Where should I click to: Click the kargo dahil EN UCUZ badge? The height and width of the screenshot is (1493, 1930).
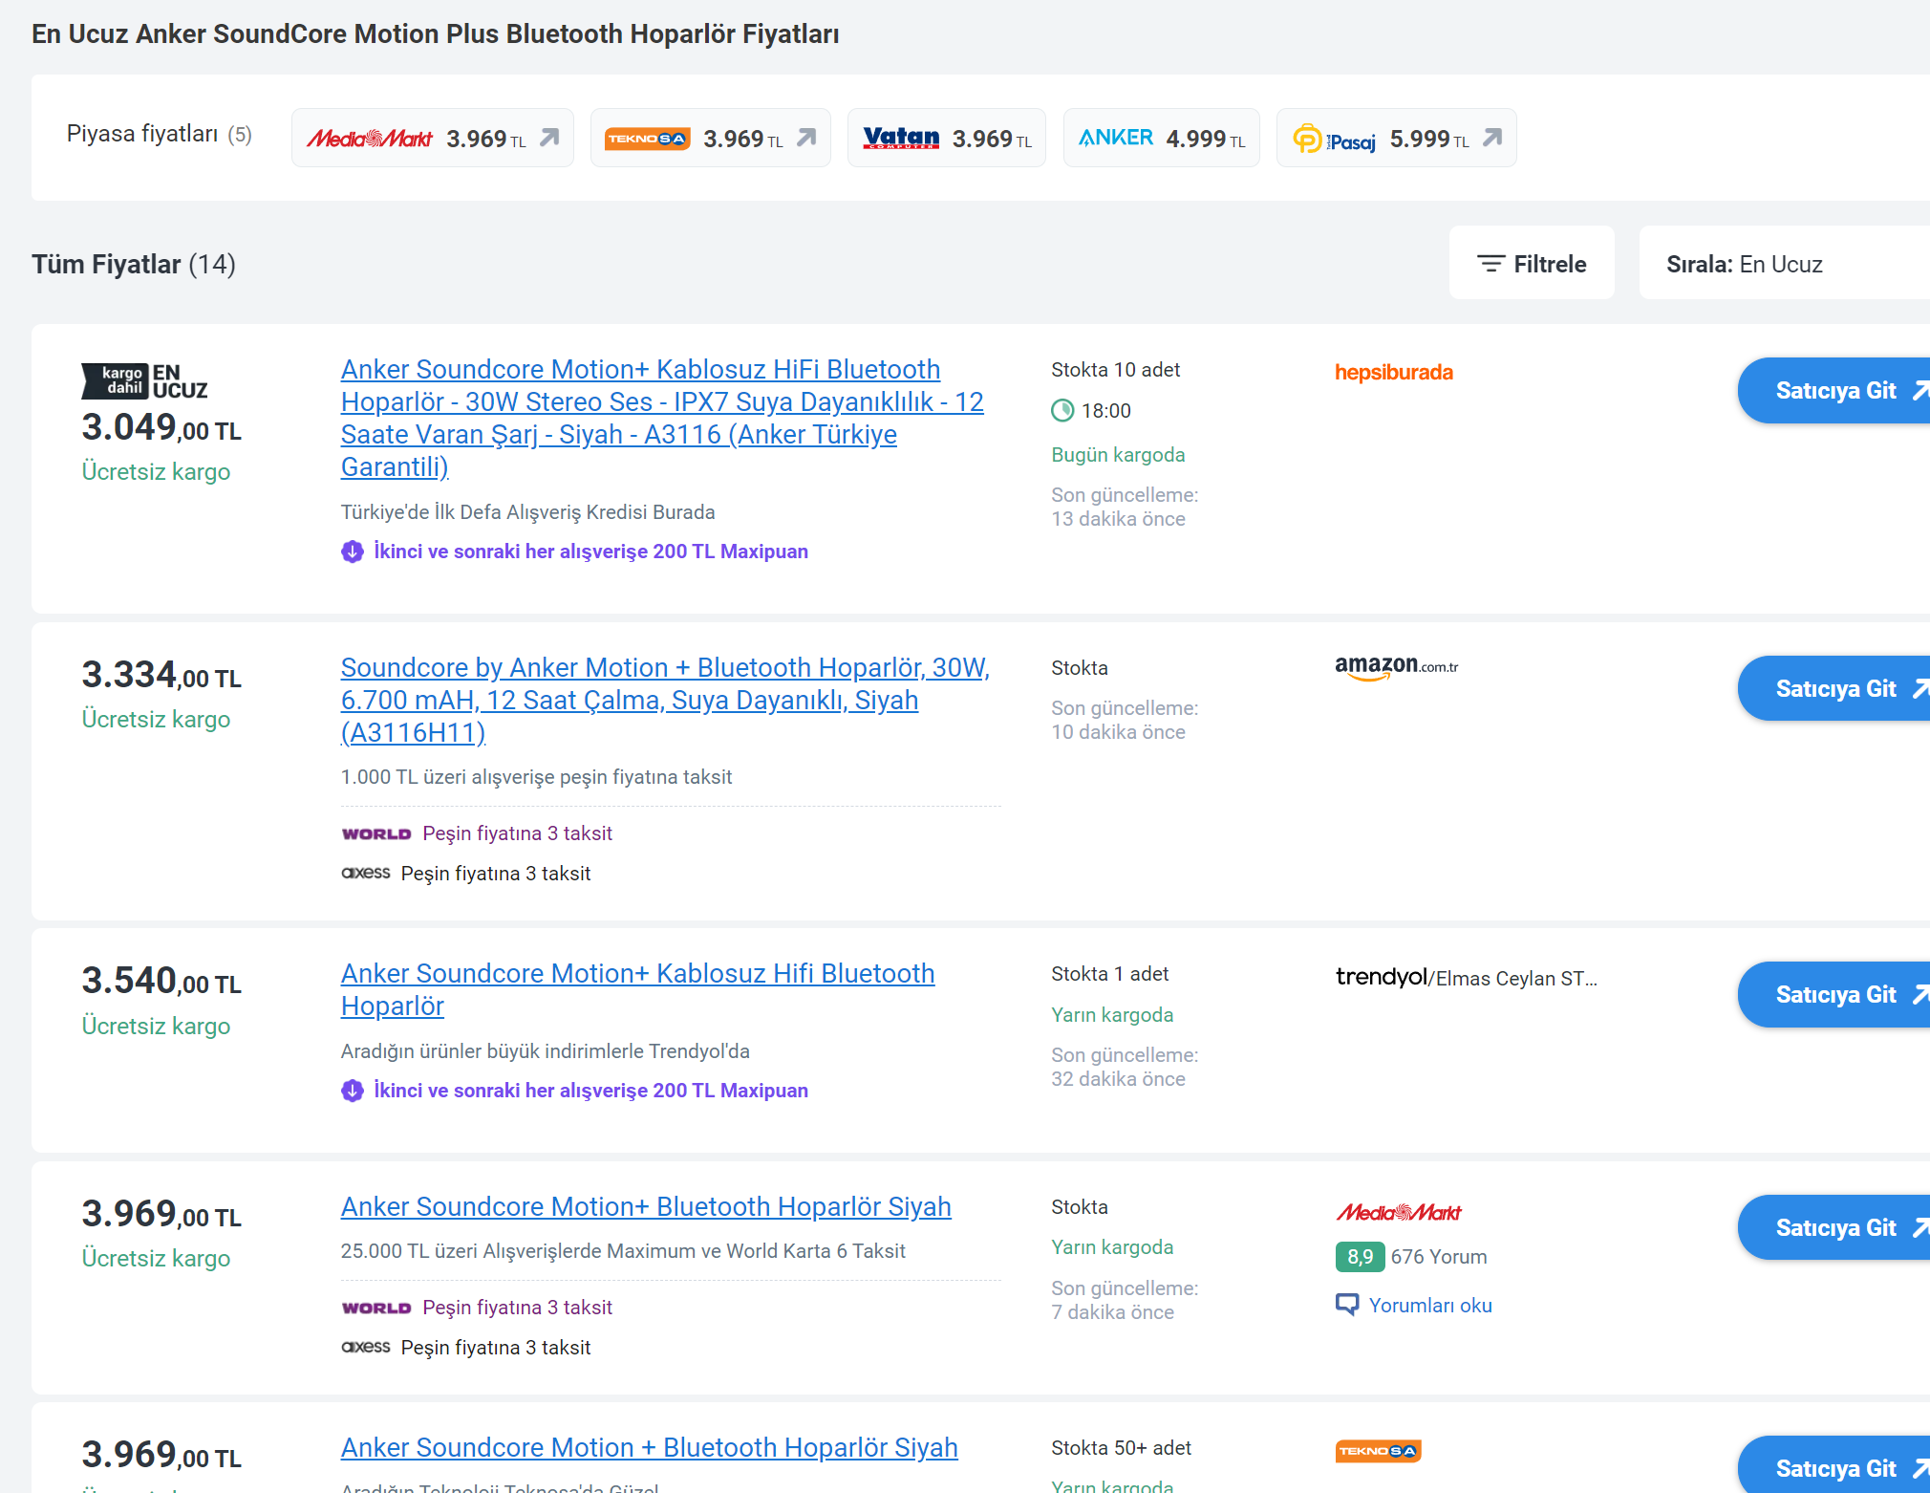(x=144, y=381)
